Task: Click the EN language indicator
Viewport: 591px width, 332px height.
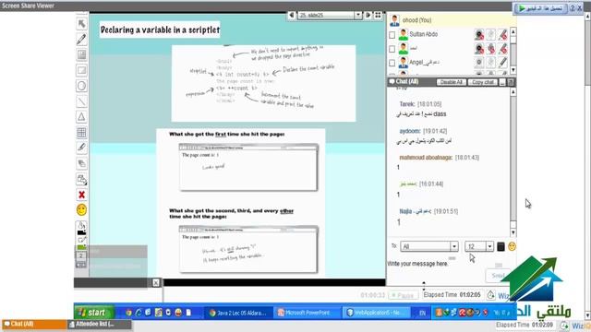Action: (423, 313)
